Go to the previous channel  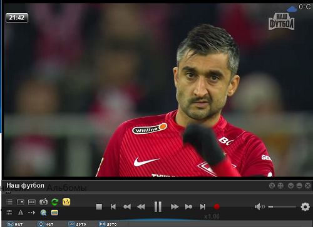pos(113,207)
